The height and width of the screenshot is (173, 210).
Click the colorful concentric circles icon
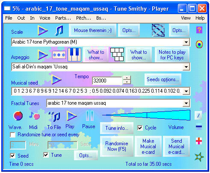point(199,44)
